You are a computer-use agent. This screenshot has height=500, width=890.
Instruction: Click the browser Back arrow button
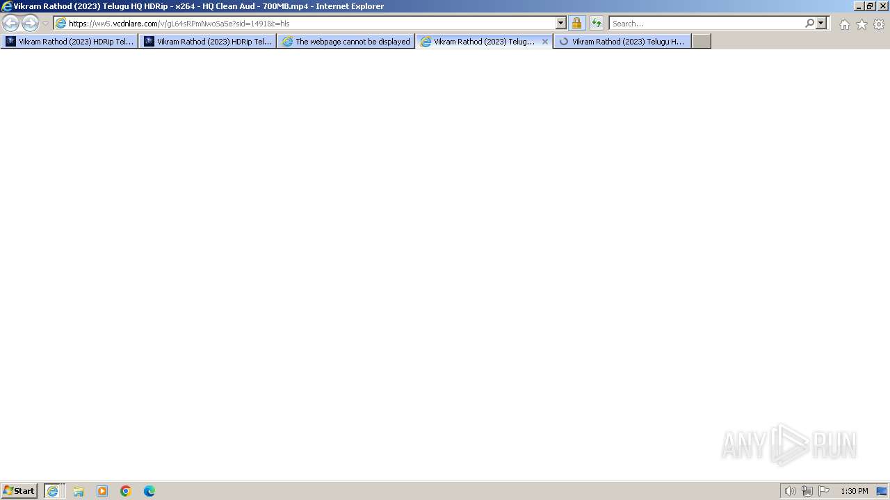pyautogui.click(x=10, y=23)
